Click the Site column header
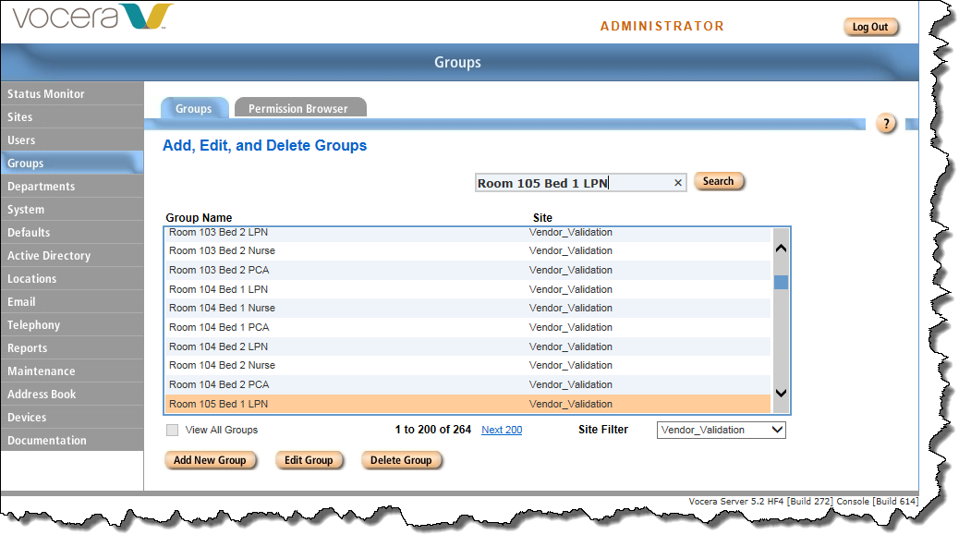 (x=542, y=217)
